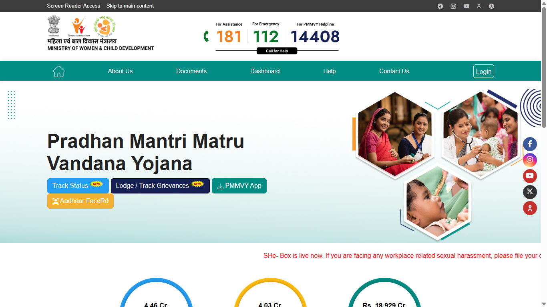Open Instagram round button in floating sidebar

[x=530, y=160]
